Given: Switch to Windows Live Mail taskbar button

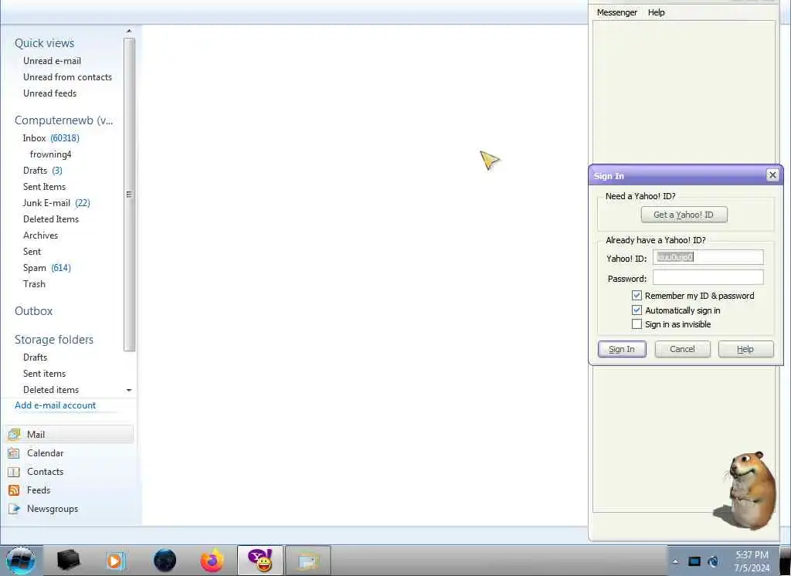Looking at the screenshot, I should 307,560.
